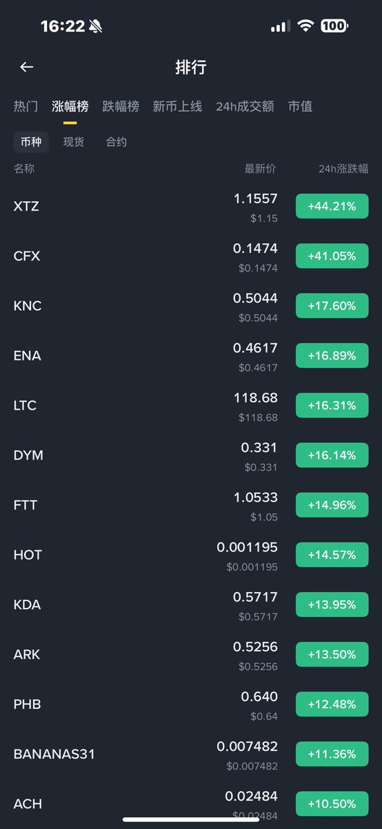Select the 币种 filter chip
Image resolution: width=382 pixels, height=829 pixels.
[x=31, y=142]
